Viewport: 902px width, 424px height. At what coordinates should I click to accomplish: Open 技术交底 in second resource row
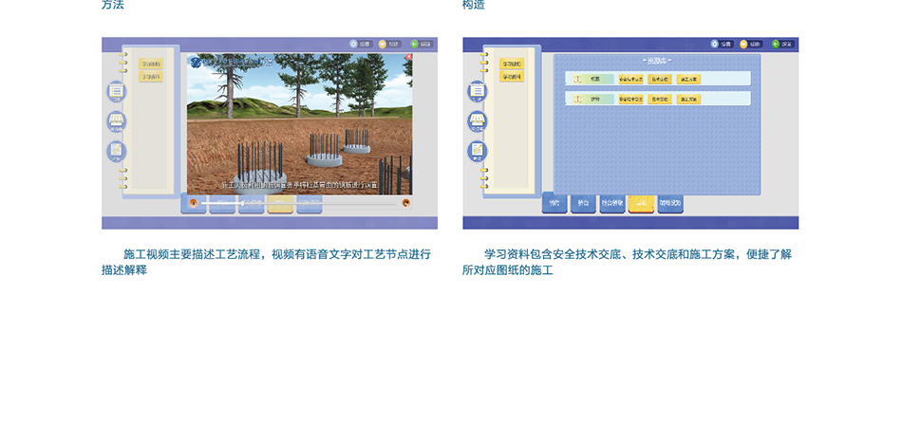[x=660, y=99]
